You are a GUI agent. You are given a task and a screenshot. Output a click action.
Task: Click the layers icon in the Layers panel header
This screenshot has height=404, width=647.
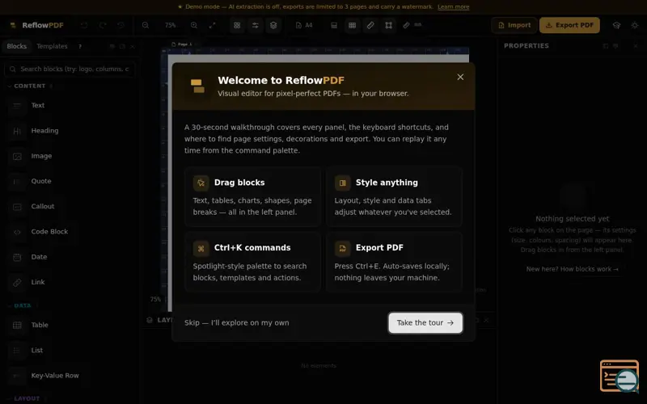tap(150, 320)
